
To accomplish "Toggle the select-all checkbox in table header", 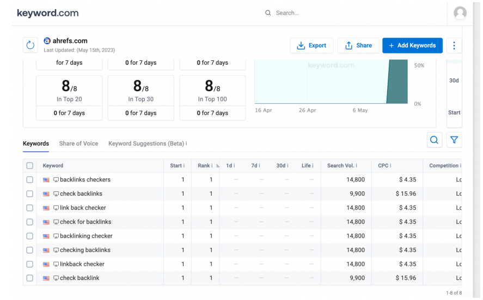I will click(30, 166).
